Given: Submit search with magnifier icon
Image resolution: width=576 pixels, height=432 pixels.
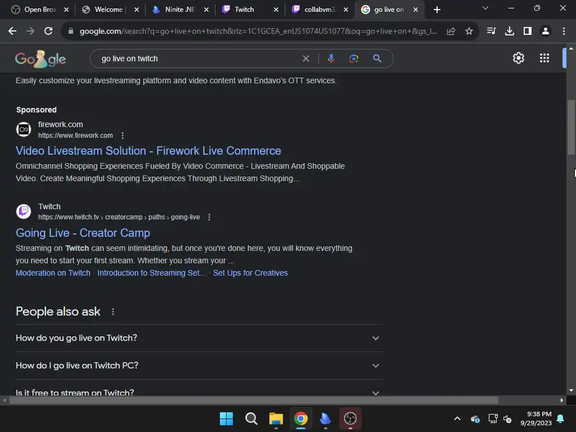Looking at the screenshot, I should click(377, 58).
